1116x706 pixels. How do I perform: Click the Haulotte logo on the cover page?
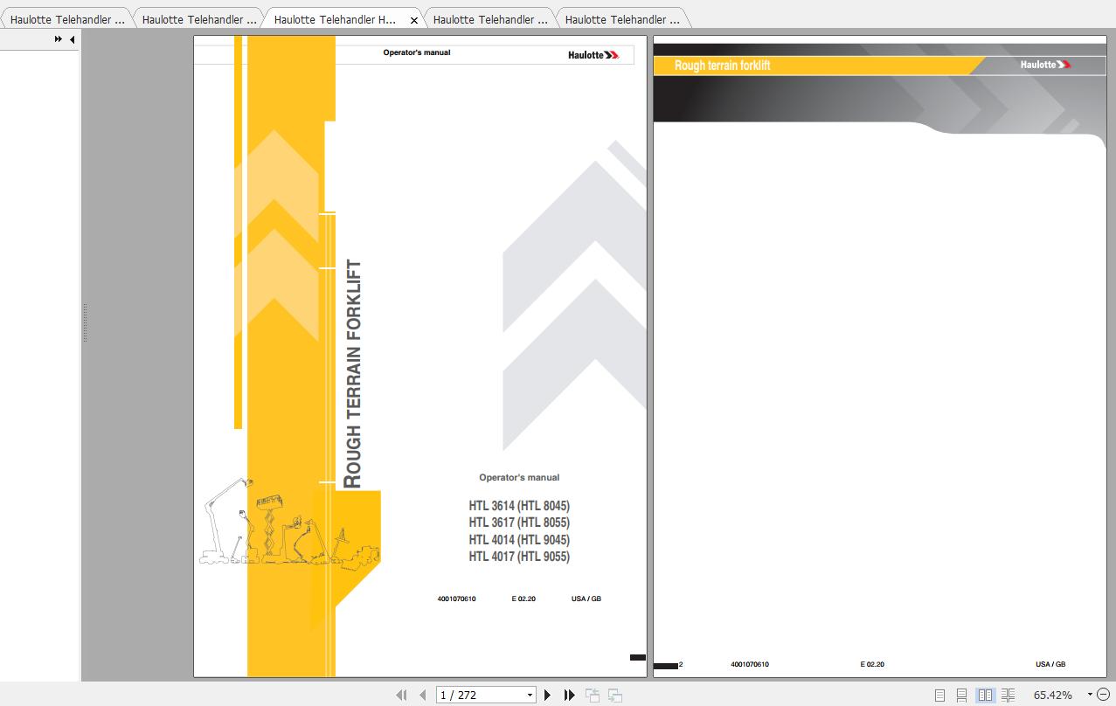coord(593,55)
